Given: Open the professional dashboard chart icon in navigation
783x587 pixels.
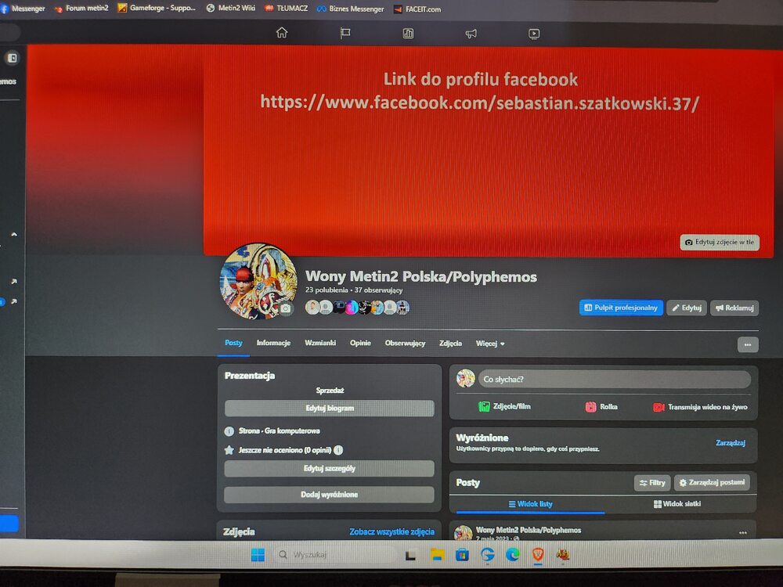Looking at the screenshot, I should pos(408,34).
